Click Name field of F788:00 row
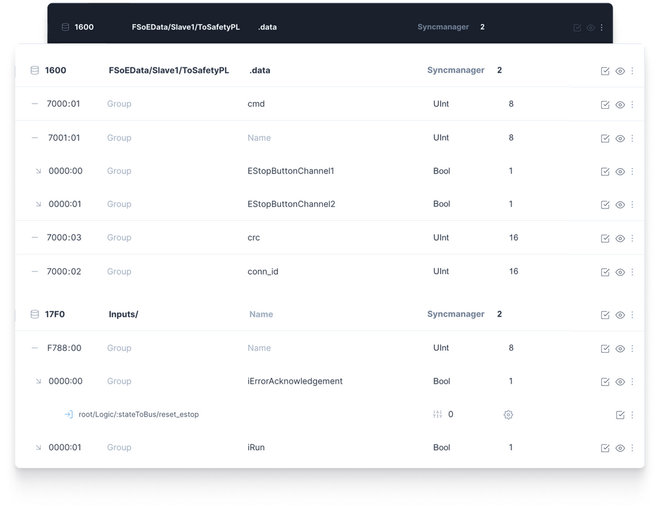This screenshot has height=505, width=660. pyautogui.click(x=259, y=347)
